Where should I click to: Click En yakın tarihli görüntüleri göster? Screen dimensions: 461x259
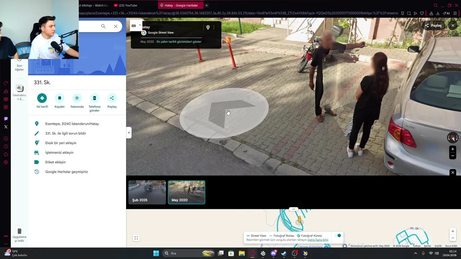coord(179,42)
